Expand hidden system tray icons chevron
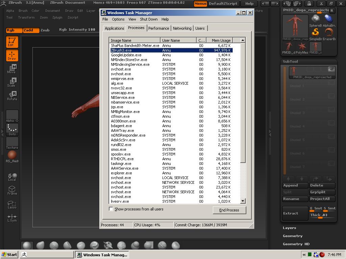Screen dimensions: 346x259 (304, 255)
